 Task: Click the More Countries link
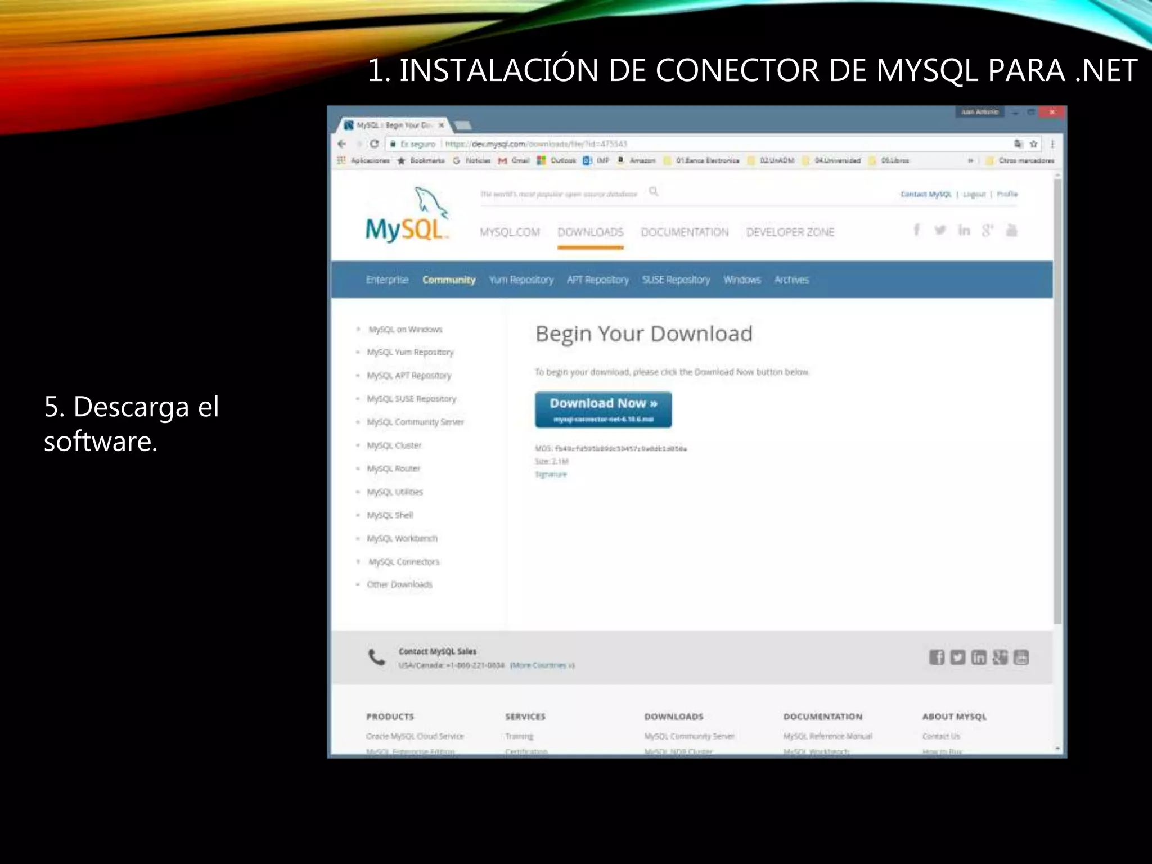coord(542,665)
